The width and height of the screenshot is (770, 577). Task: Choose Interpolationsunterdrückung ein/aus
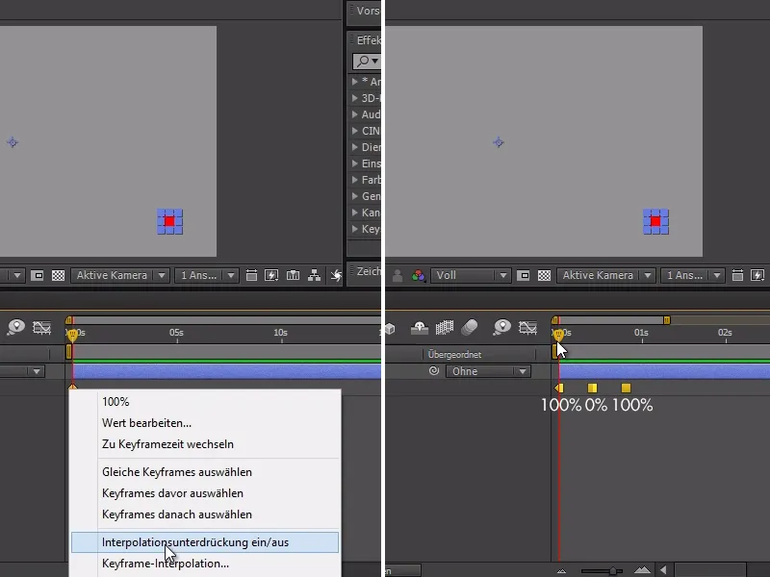tap(205, 542)
